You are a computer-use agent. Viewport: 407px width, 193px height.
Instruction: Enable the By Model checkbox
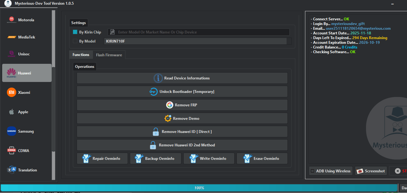(x=74, y=41)
